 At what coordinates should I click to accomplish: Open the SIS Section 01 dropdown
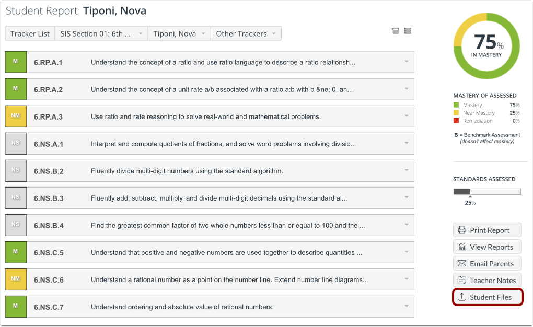101,33
